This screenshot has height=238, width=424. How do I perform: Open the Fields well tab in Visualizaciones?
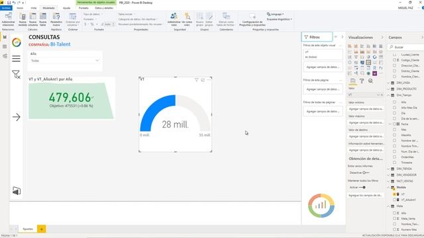[353, 81]
